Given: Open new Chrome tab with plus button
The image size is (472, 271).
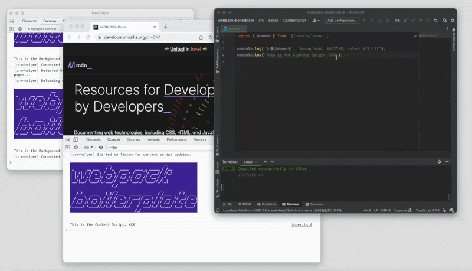Looking at the screenshot, I should pyautogui.click(x=166, y=27).
